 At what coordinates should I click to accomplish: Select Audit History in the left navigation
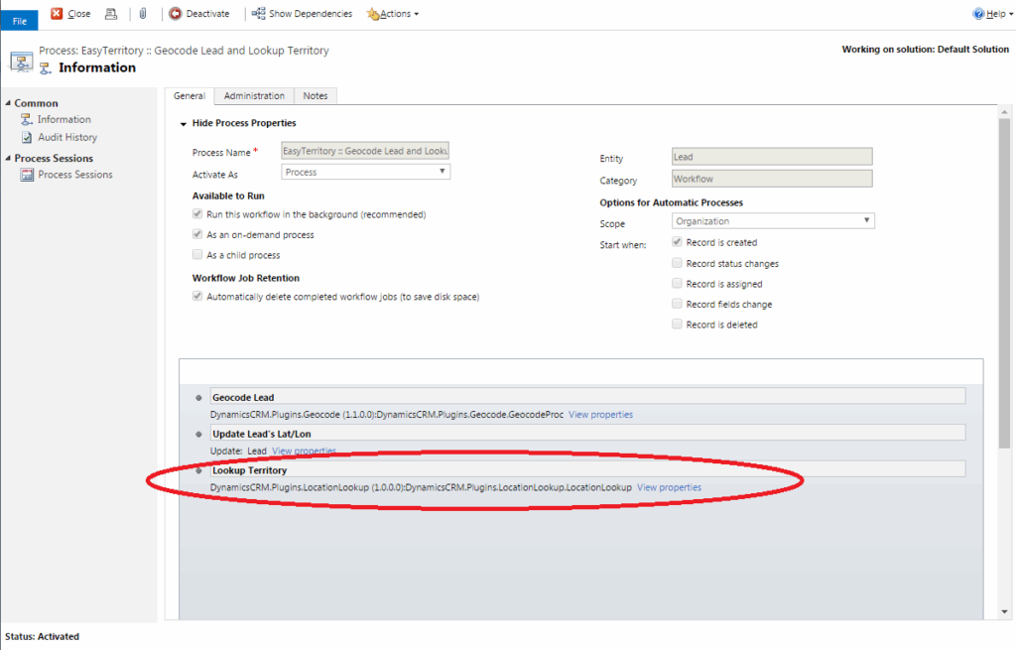[67, 137]
